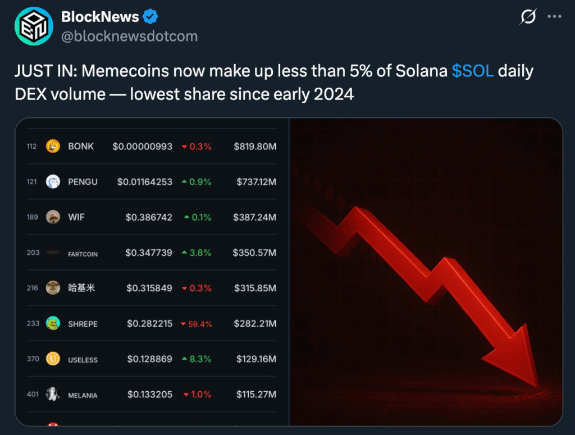575x435 pixels.
Task: Open the $SOL cashtag link
Action: [473, 71]
